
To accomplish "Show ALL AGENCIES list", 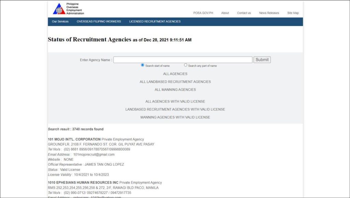I will click(x=175, y=74).
